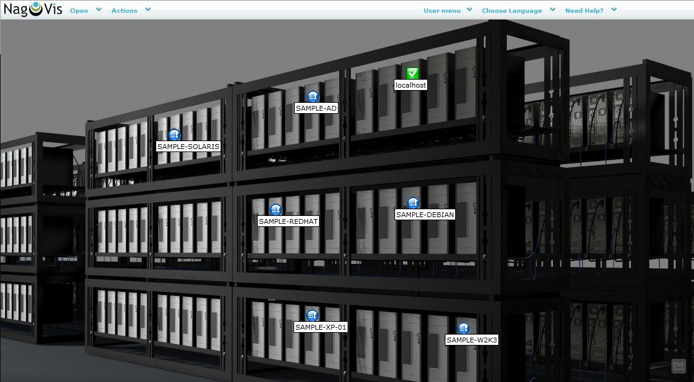Expand the arrow next to User menu
Viewport: 694px width, 382px height.
click(x=470, y=9)
